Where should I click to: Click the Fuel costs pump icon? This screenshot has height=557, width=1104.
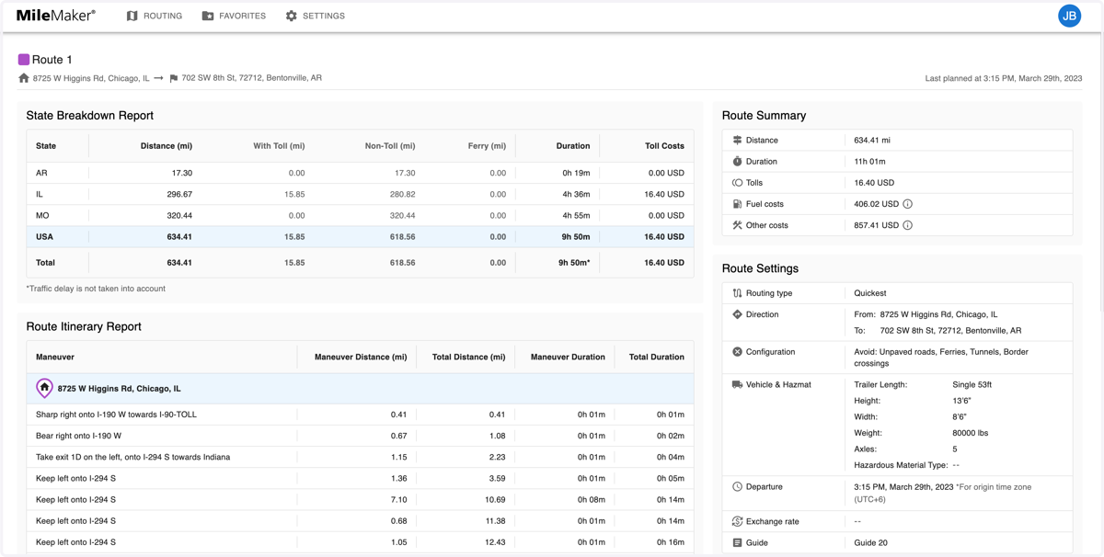tap(737, 203)
